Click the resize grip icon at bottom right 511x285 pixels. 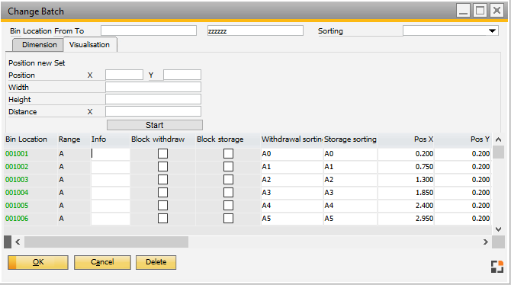tap(497, 267)
